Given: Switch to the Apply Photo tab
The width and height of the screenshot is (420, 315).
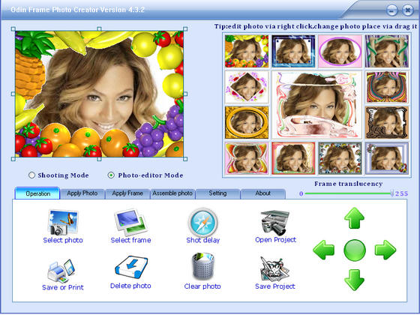Looking at the screenshot, I should pyautogui.click(x=82, y=193).
